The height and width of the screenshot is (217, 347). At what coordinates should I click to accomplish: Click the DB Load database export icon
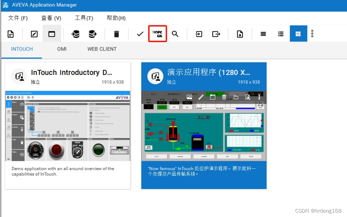[93, 34]
